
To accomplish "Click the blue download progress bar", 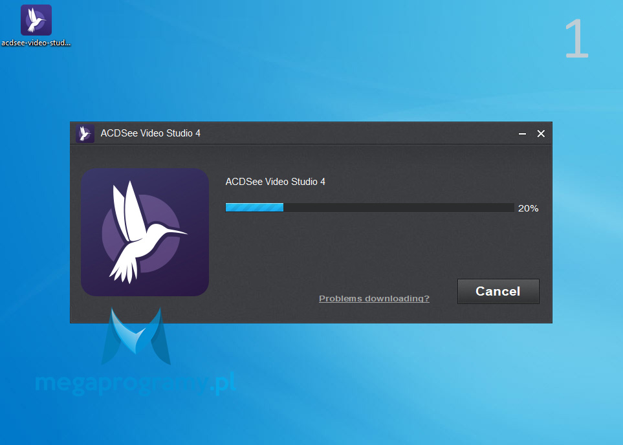I will click(x=369, y=208).
